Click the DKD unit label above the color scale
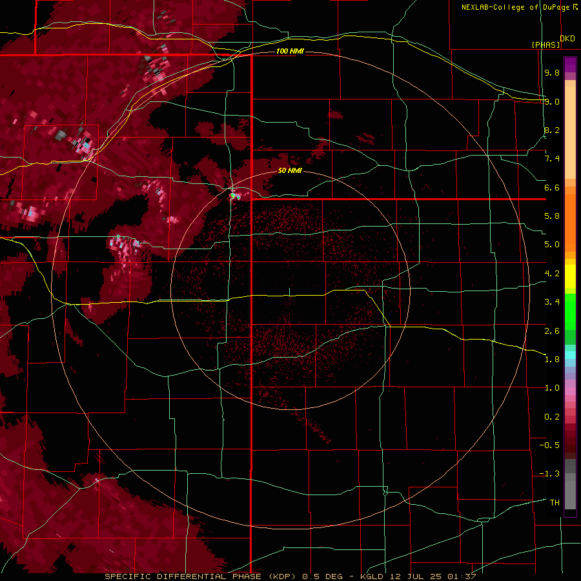Image resolution: width=581 pixels, height=581 pixels. 567,39
